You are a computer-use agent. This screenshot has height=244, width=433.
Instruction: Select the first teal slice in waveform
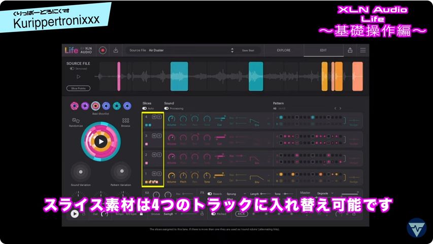pos(179,77)
